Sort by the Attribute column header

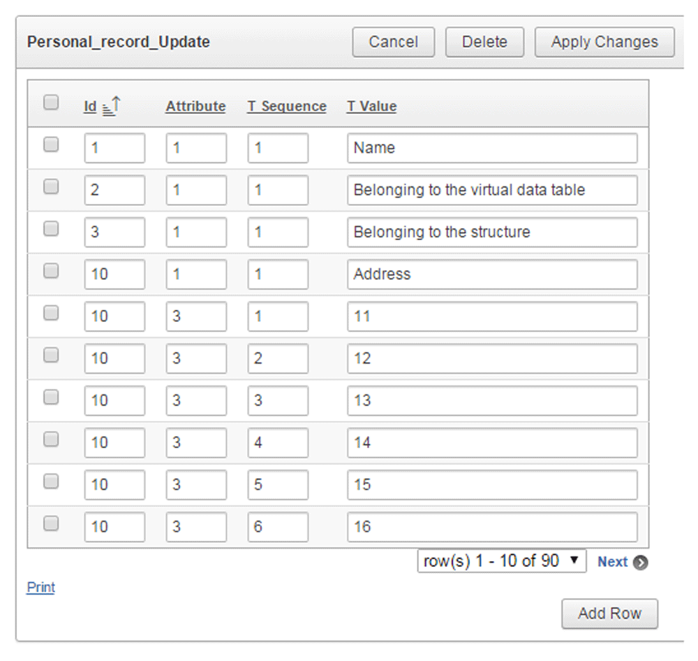196,106
